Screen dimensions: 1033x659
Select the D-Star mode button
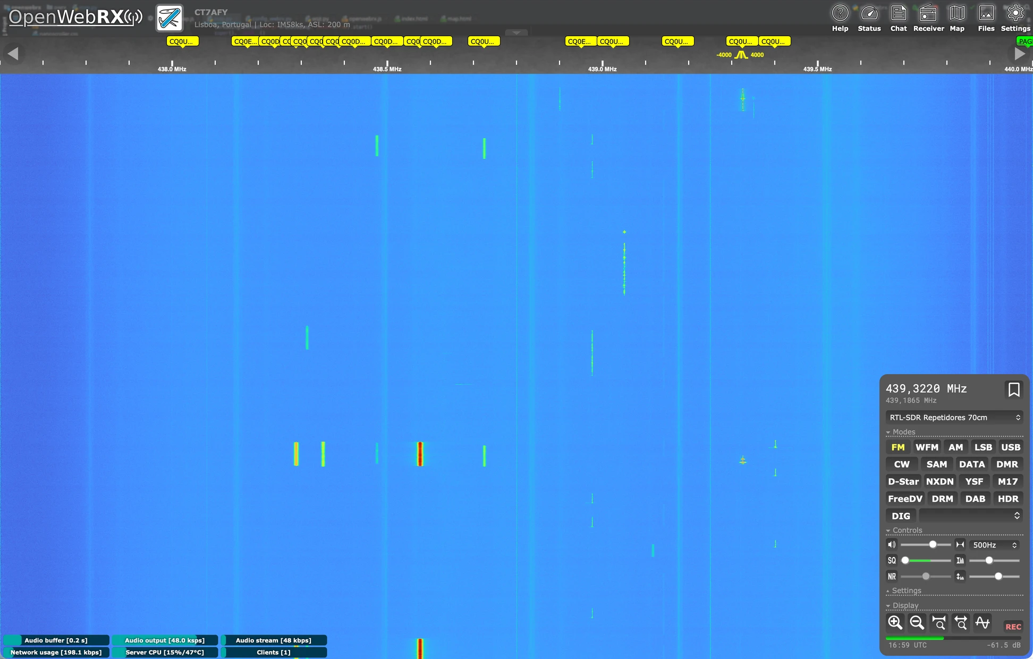pyautogui.click(x=903, y=481)
